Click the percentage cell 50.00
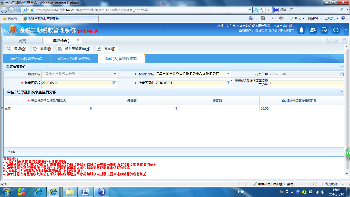This screenshot has height=197, width=350. 302,109
